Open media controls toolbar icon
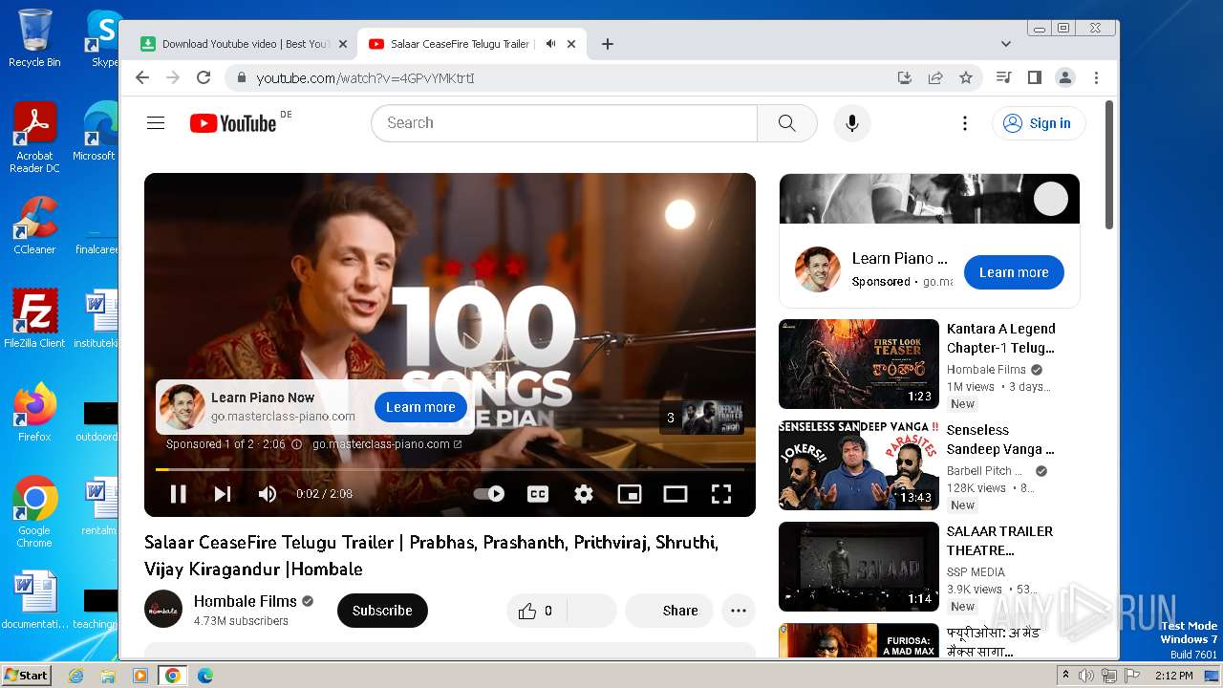The height and width of the screenshot is (688, 1223). pyautogui.click(x=1003, y=77)
